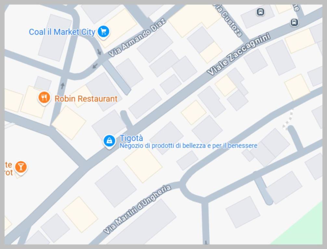327x249 pixels.
Task: Click the orange cocktail bar pin
Action: 21,167
